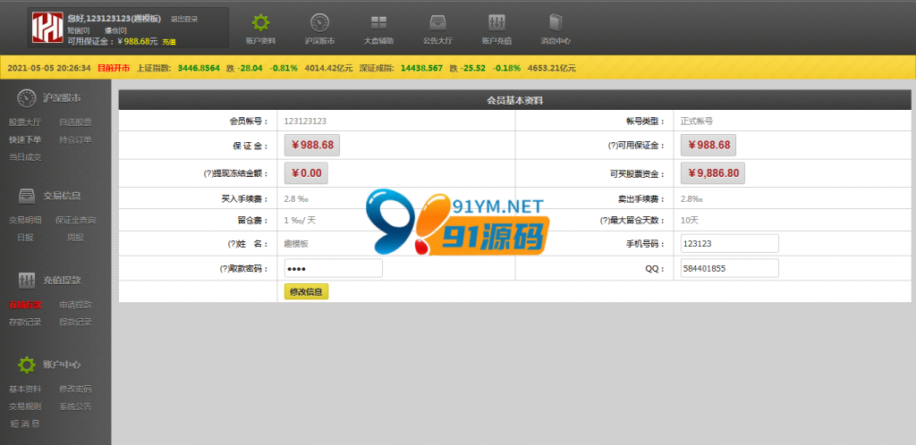
Task: Open 修改密码 in sidebar
Action: pos(75,389)
